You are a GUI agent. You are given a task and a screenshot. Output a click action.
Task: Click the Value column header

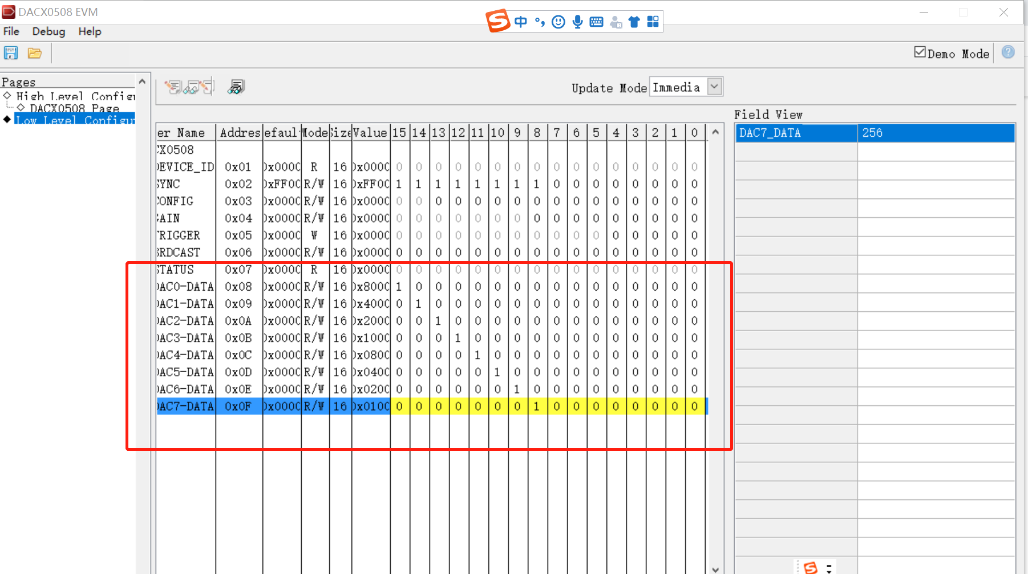[371, 133]
